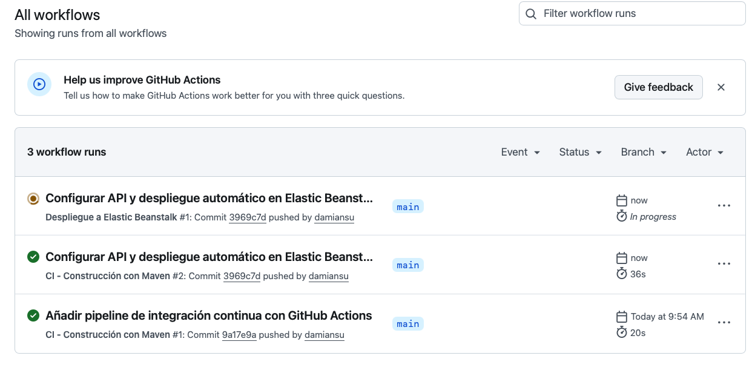Click the main branch label on CI run #1
This screenshot has width=755, height=373.
(408, 324)
